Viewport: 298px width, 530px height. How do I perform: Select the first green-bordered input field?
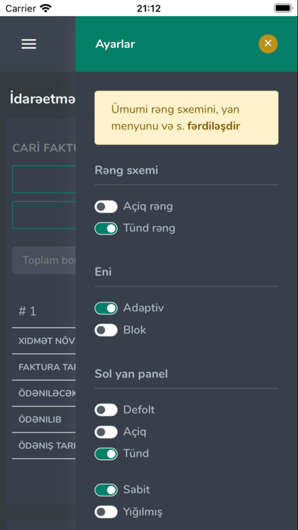(x=44, y=179)
